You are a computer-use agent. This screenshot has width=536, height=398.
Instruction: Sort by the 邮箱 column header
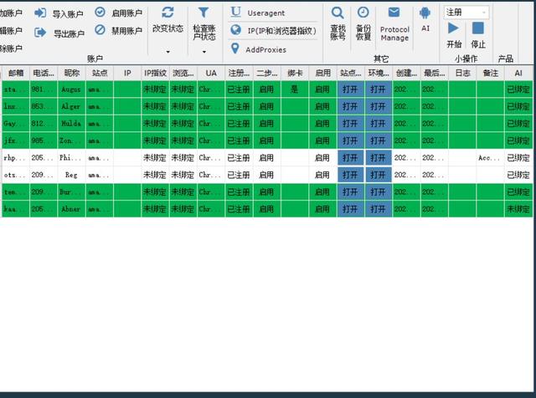click(16, 73)
